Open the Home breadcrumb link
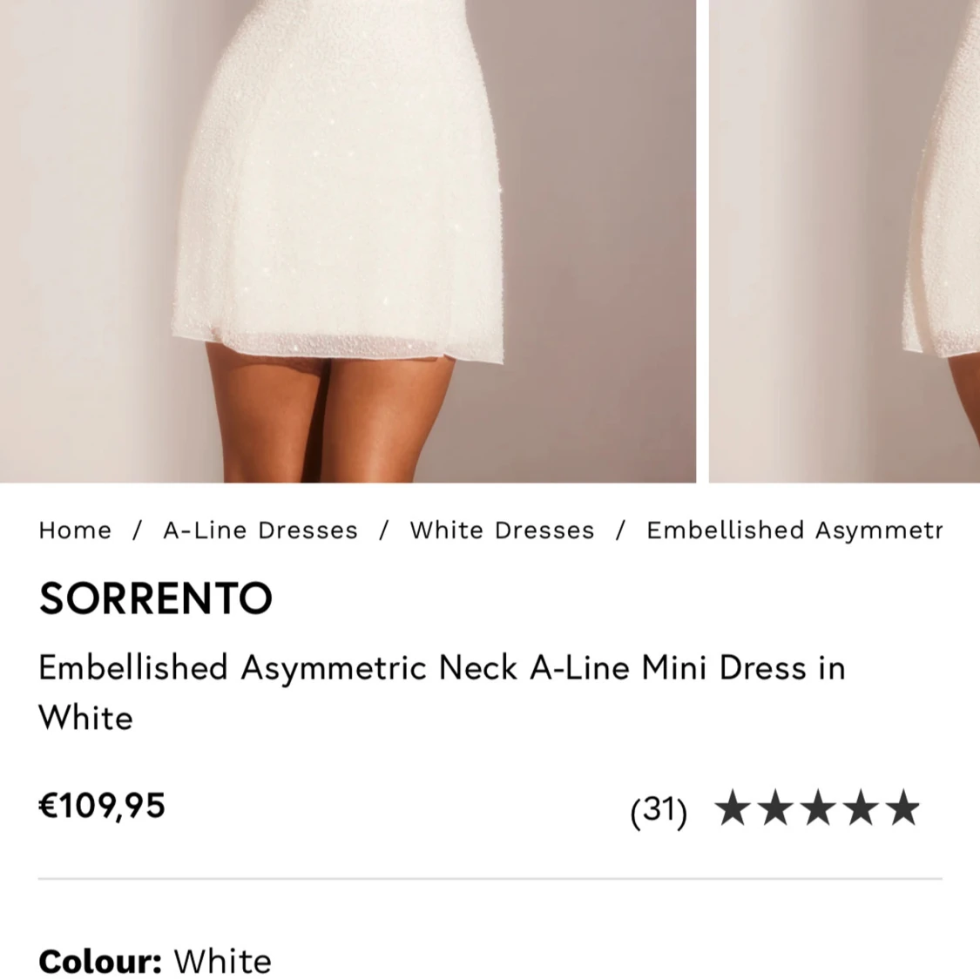 pos(75,530)
